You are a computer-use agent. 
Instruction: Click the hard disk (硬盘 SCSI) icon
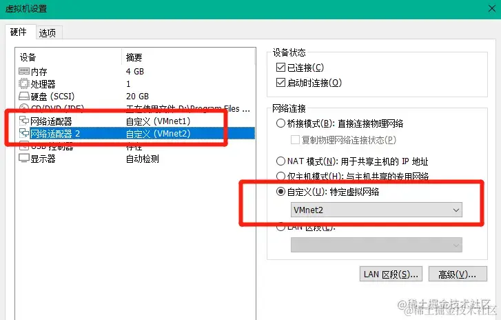coord(24,96)
